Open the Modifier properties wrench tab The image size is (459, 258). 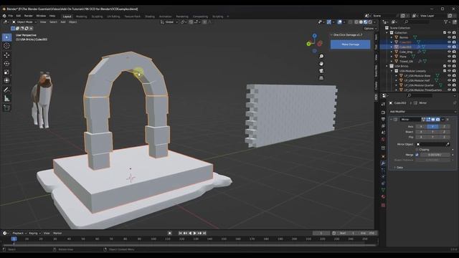pyautogui.click(x=383, y=163)
